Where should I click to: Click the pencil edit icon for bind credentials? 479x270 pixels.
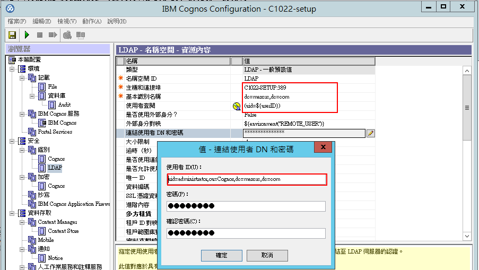371,133
